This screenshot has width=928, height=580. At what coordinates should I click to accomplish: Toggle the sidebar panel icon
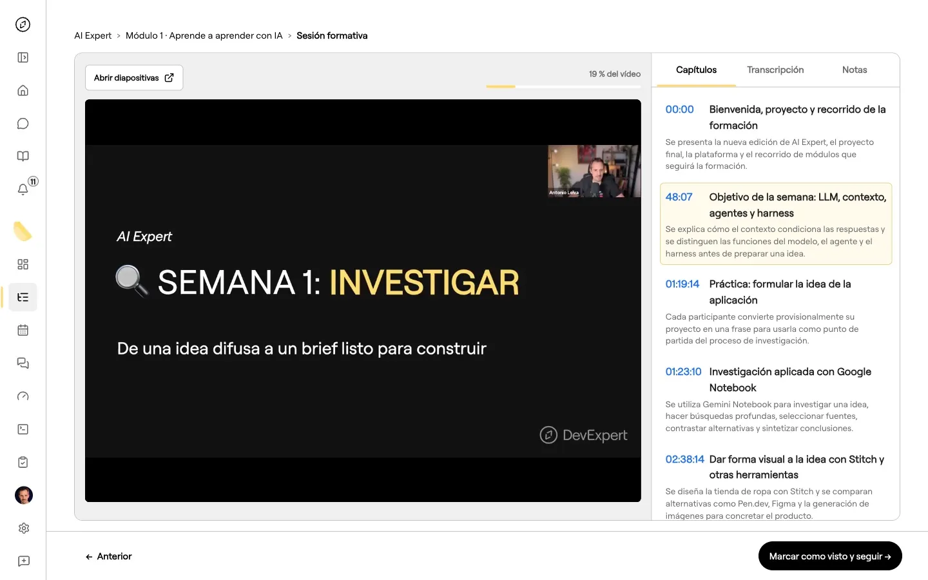(x=23, y=57)
